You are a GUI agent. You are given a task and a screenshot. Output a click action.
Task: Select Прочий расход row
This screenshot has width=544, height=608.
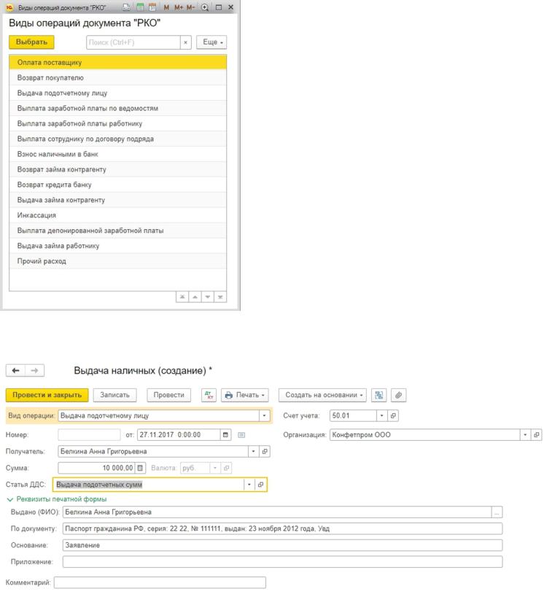click(118, 261)
